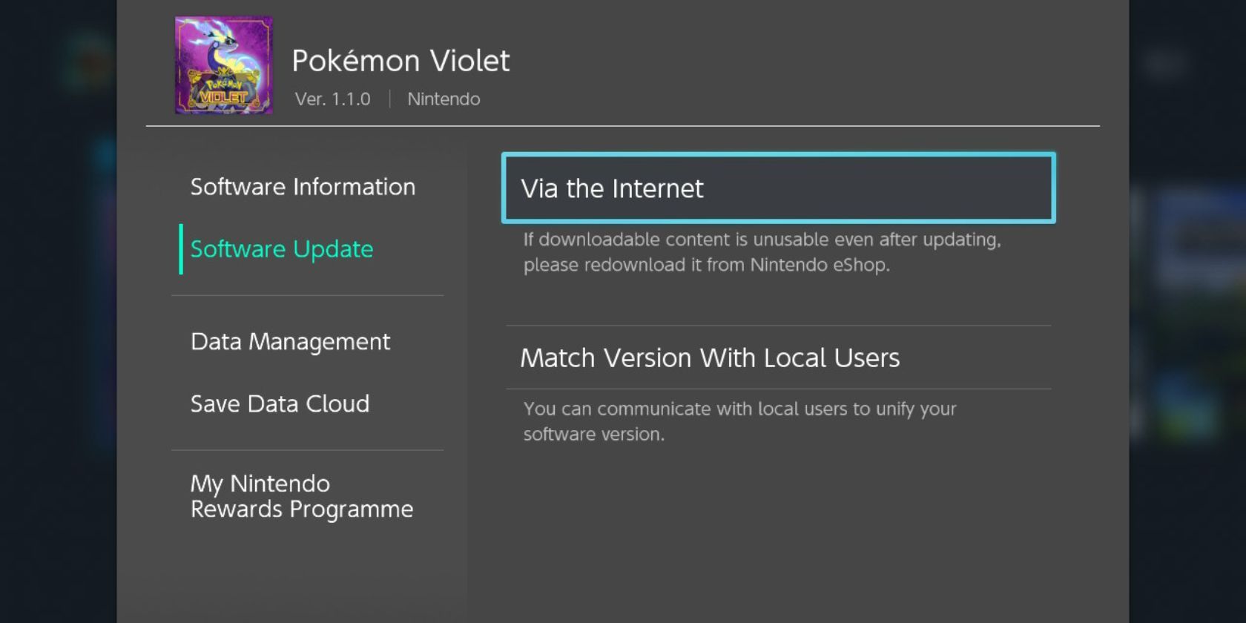Click the local users description text

[x=739, y=421]
